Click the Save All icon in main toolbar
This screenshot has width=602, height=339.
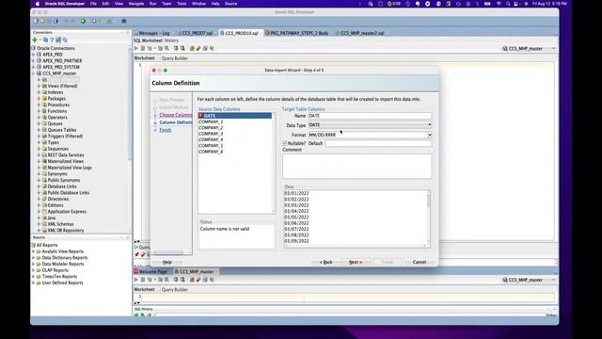[x=55, y=21]
